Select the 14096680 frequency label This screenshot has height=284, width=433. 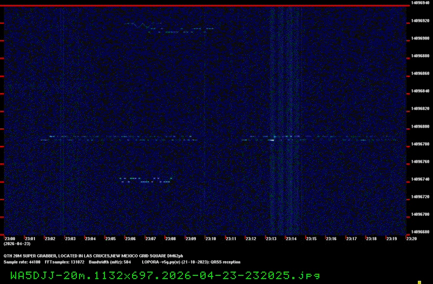(420, 232)
